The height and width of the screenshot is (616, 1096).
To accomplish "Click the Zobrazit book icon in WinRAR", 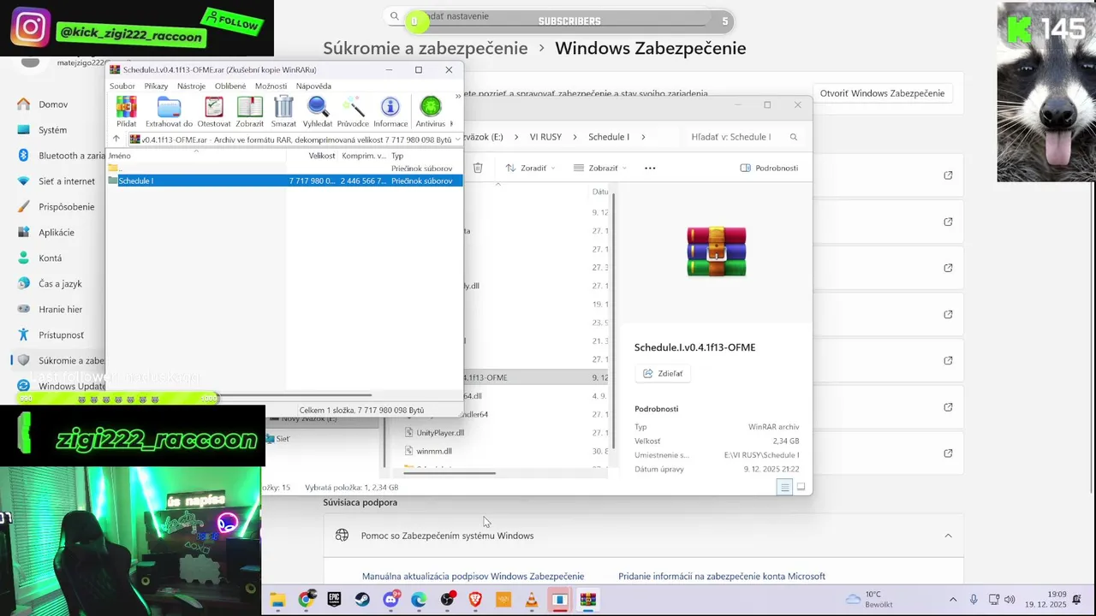I will (249, 111).
